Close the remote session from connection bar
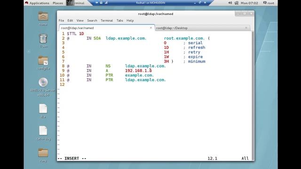 click(205, 3)
